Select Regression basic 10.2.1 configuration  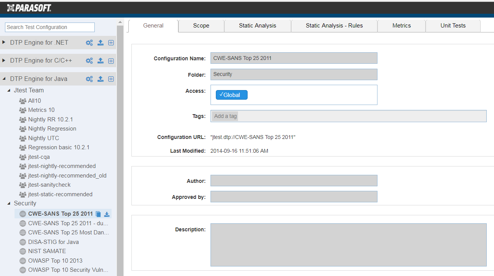[x=59, y=147]
